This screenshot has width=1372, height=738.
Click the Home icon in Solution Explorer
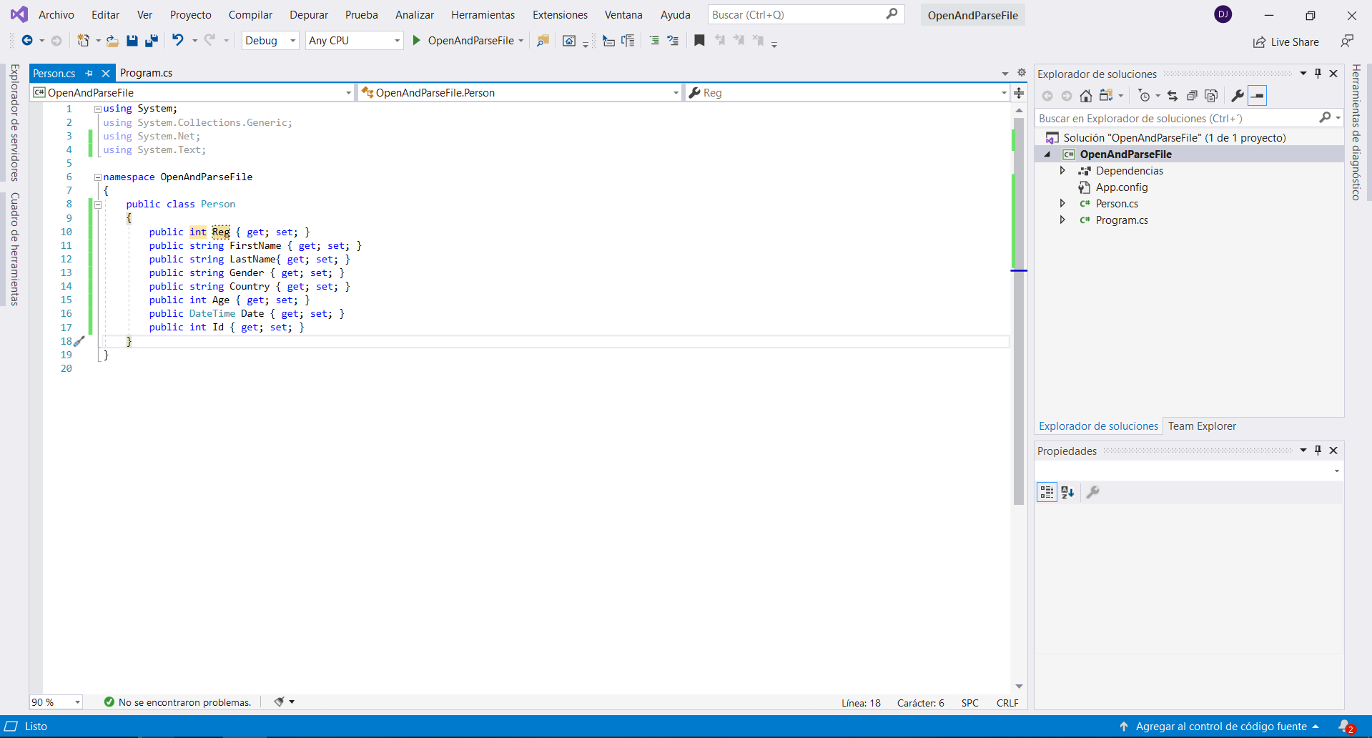[x=1085, y=96]
